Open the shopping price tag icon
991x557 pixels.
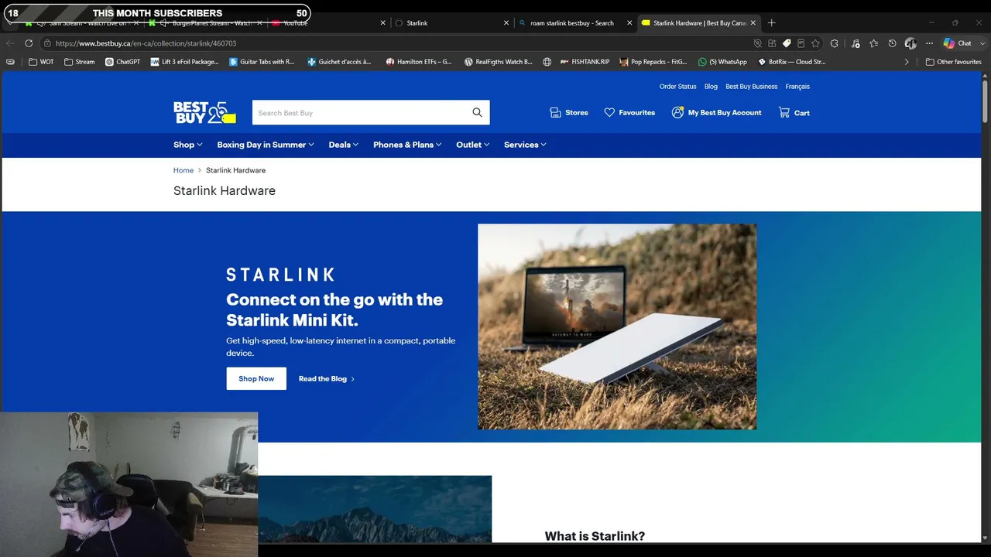[x=787, y=43]
